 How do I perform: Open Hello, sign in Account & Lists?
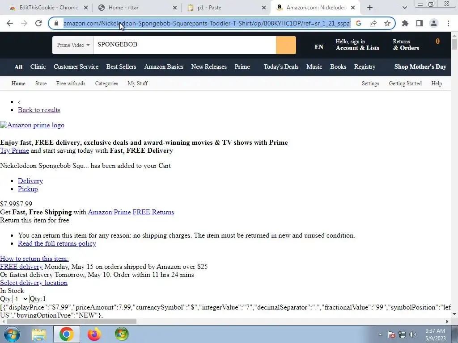tap(357, 45)
